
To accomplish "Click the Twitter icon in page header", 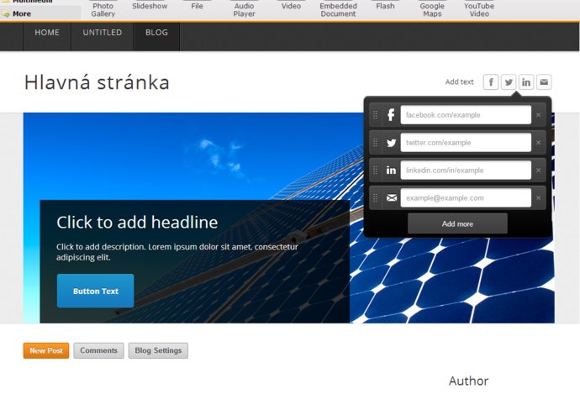I will tap(509, 81).
